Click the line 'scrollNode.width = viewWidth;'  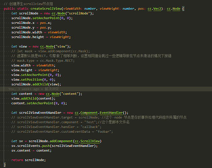(39, 32)
